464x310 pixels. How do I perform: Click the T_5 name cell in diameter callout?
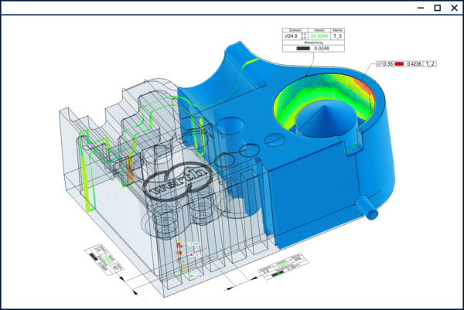pos(338,36)
